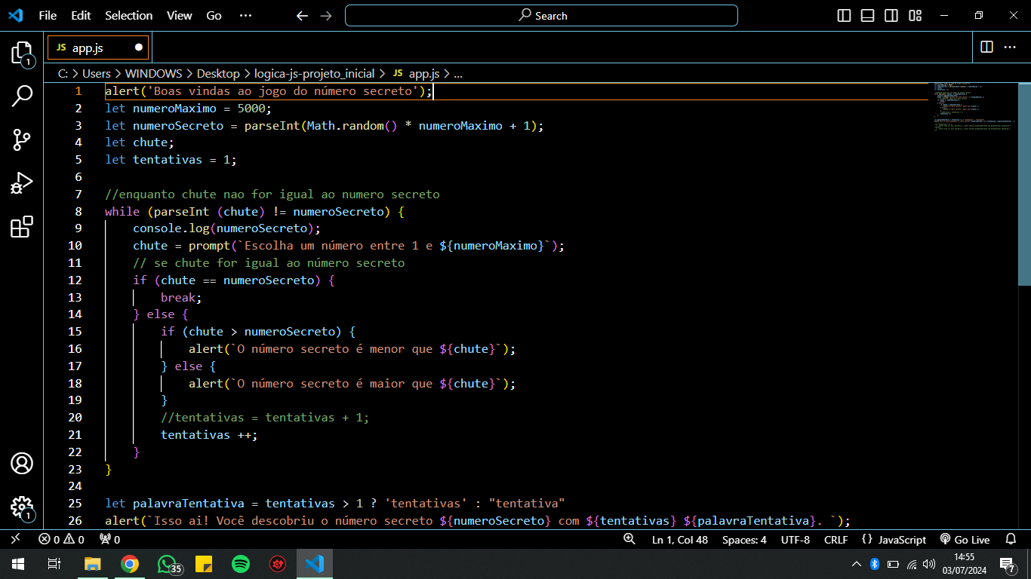Click the Desktop breadcrumb segment

click(x=218, y=74)
